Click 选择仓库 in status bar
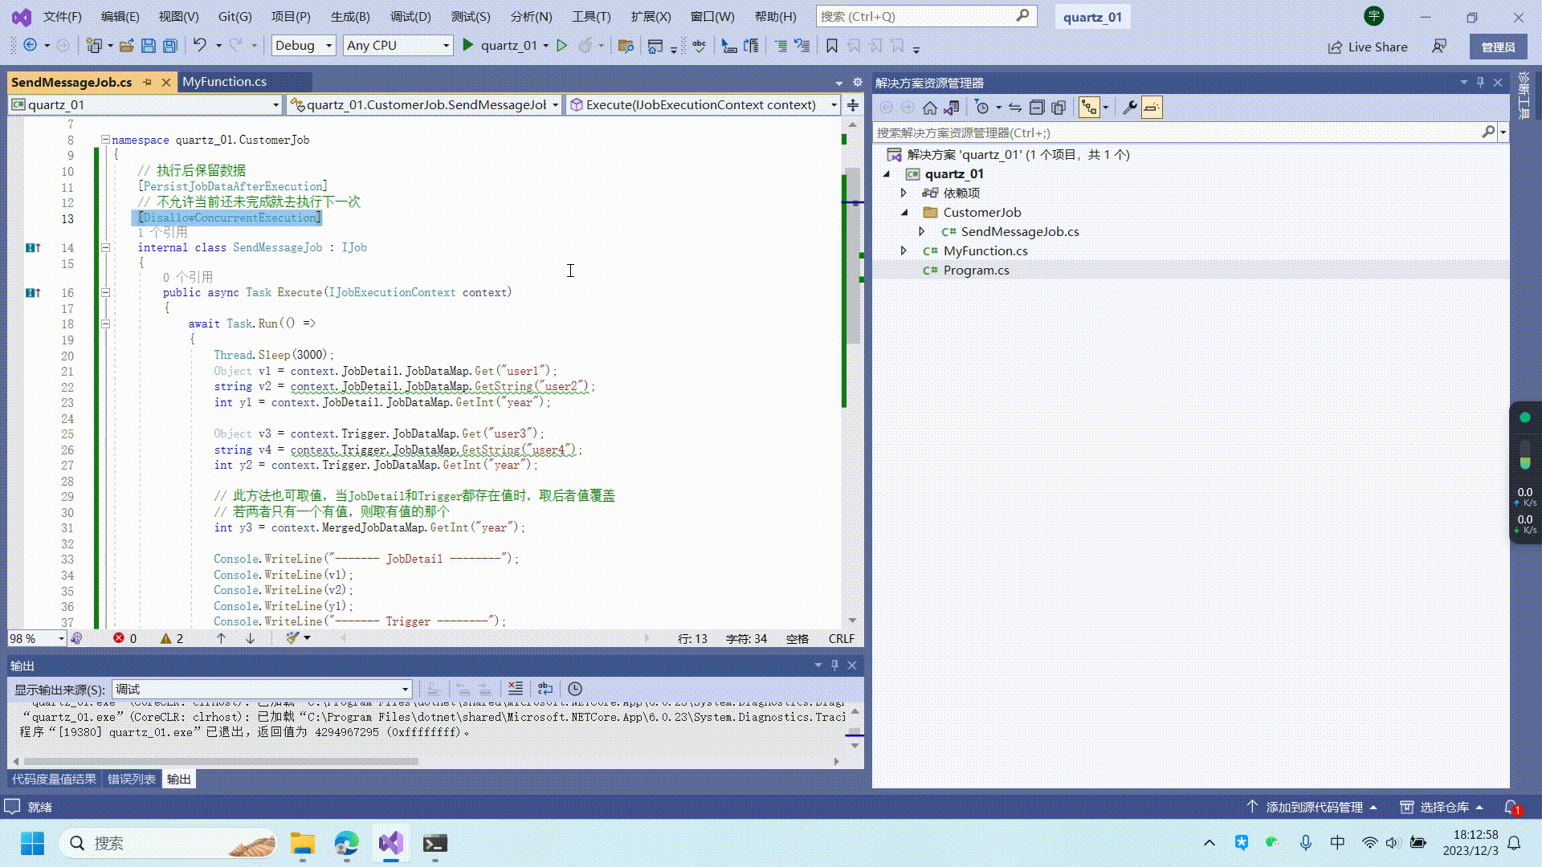 (x=1442, y=807)
